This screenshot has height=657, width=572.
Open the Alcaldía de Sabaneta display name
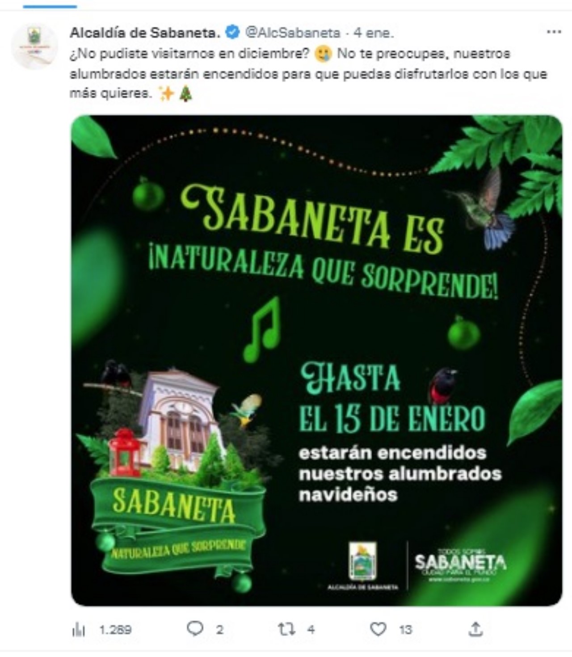[x=145, y=33]
